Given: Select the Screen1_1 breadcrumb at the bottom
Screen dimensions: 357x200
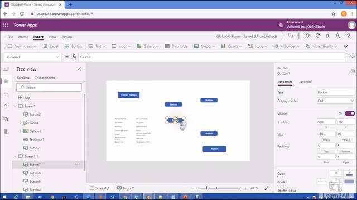Looking at the screenshot, I should pyautogui.click(x=100, y=188).
